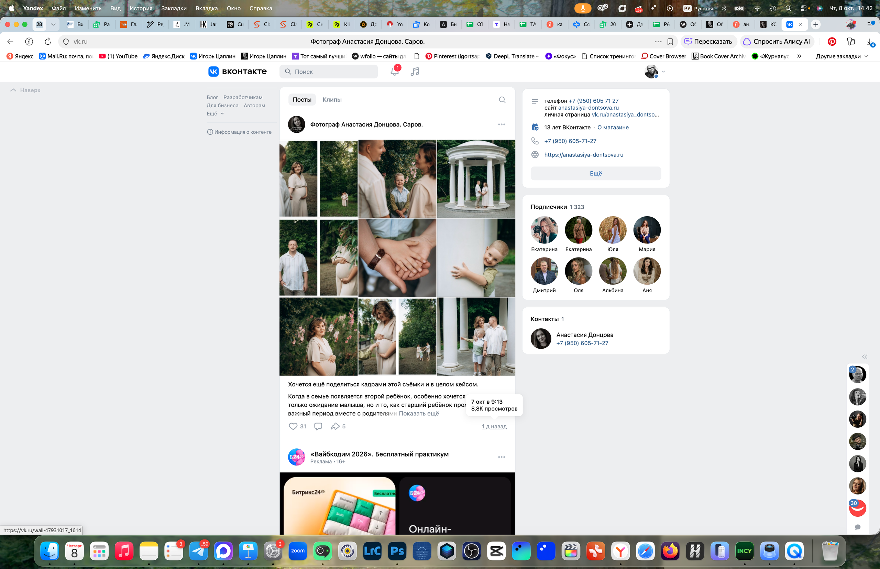Like the photographer post with heart icon
880x569 pixels.
(x=293, y=426)
